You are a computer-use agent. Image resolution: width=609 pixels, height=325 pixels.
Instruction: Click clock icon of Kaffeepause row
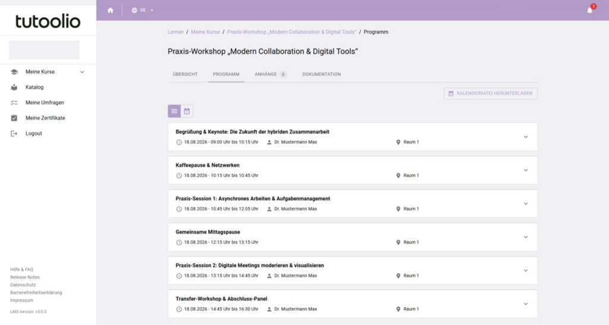coord(179,176)
